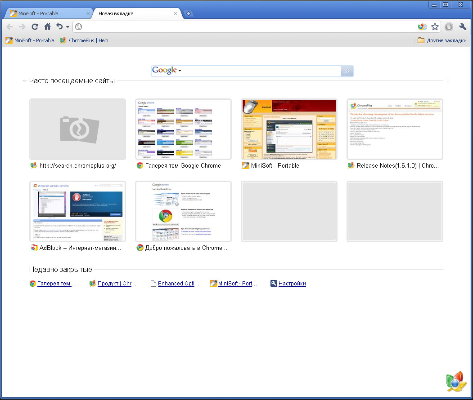Open the search.chromeplus.org thumbnail
Viewport: 473px width, 400px height.
[x=77, y=129]
